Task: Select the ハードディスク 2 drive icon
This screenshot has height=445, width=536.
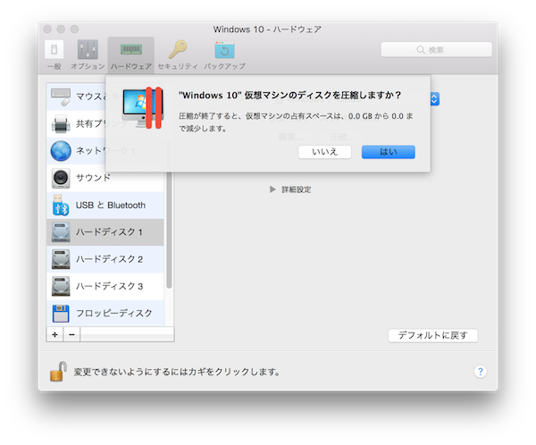Action: (x=61, y=259)
